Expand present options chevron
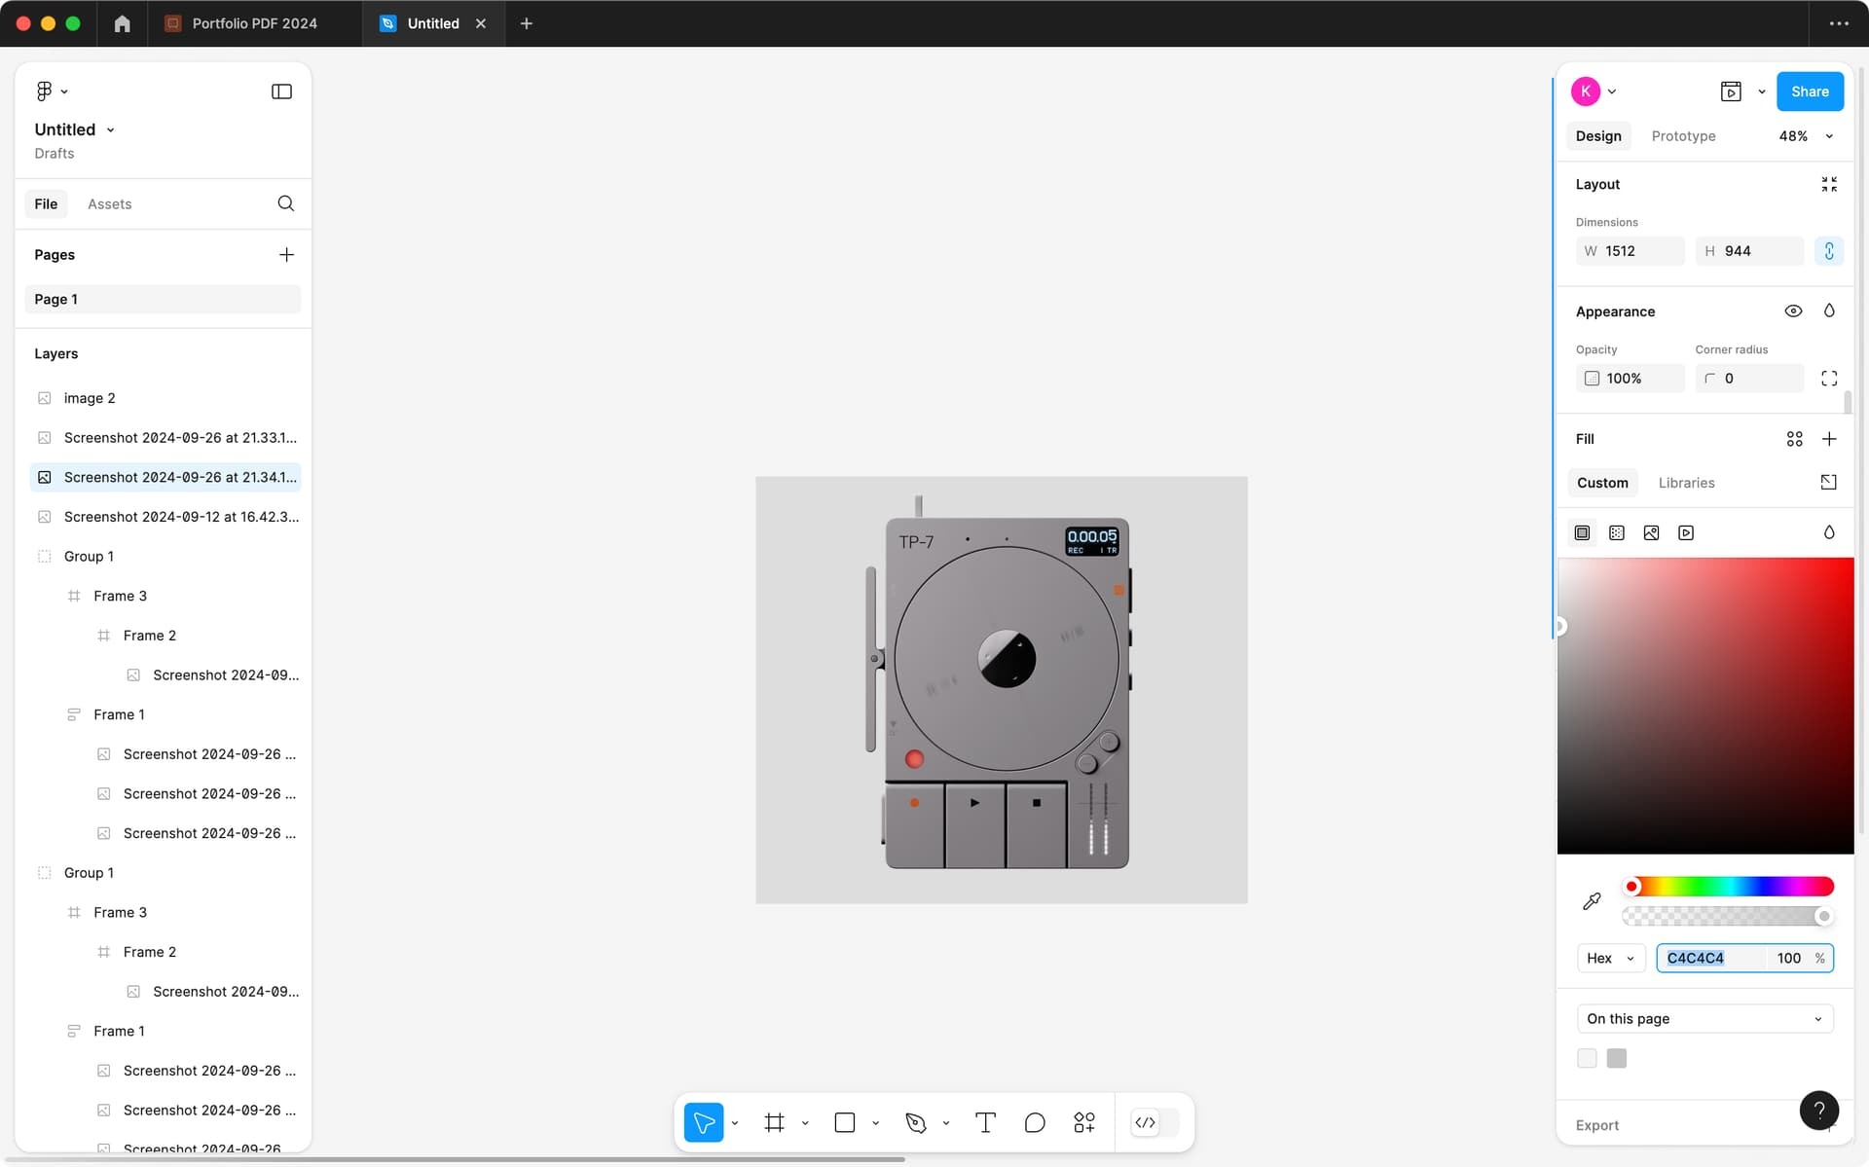The height and width of the screenshot is (1167, 1869). 1761,91
